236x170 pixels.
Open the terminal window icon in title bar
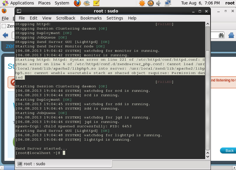[x=19, y=11]
